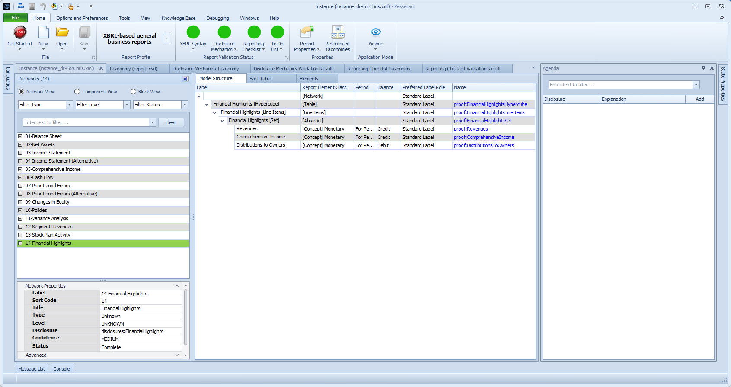
Task: Close the Instance (instance_dr-ForChris.xml) tab
Action: (101, 68)
